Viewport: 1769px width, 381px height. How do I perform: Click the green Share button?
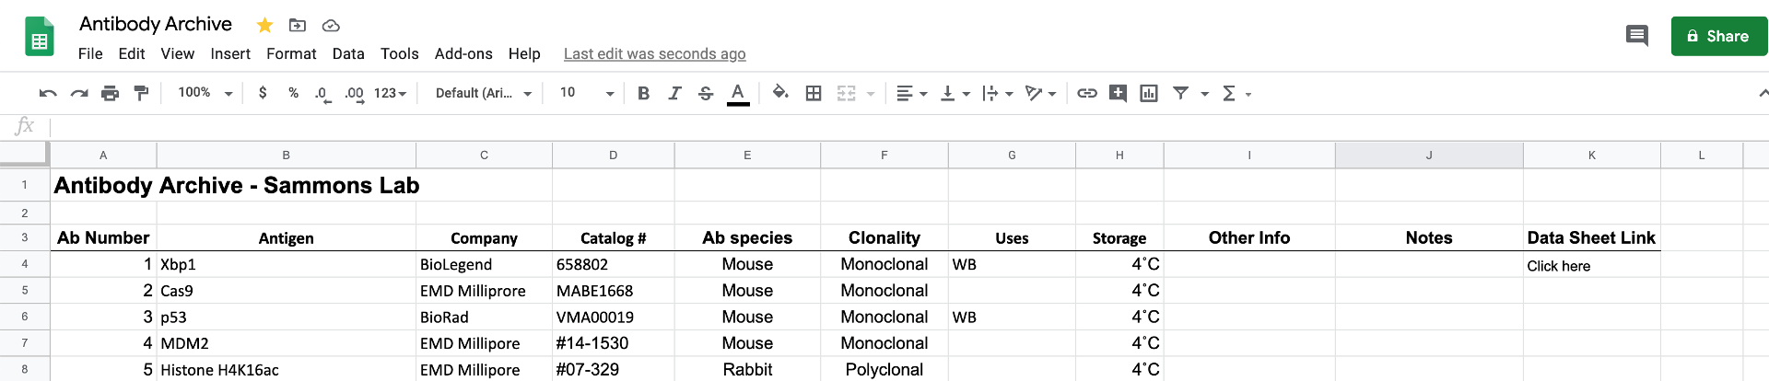[x=1719, y=36]
